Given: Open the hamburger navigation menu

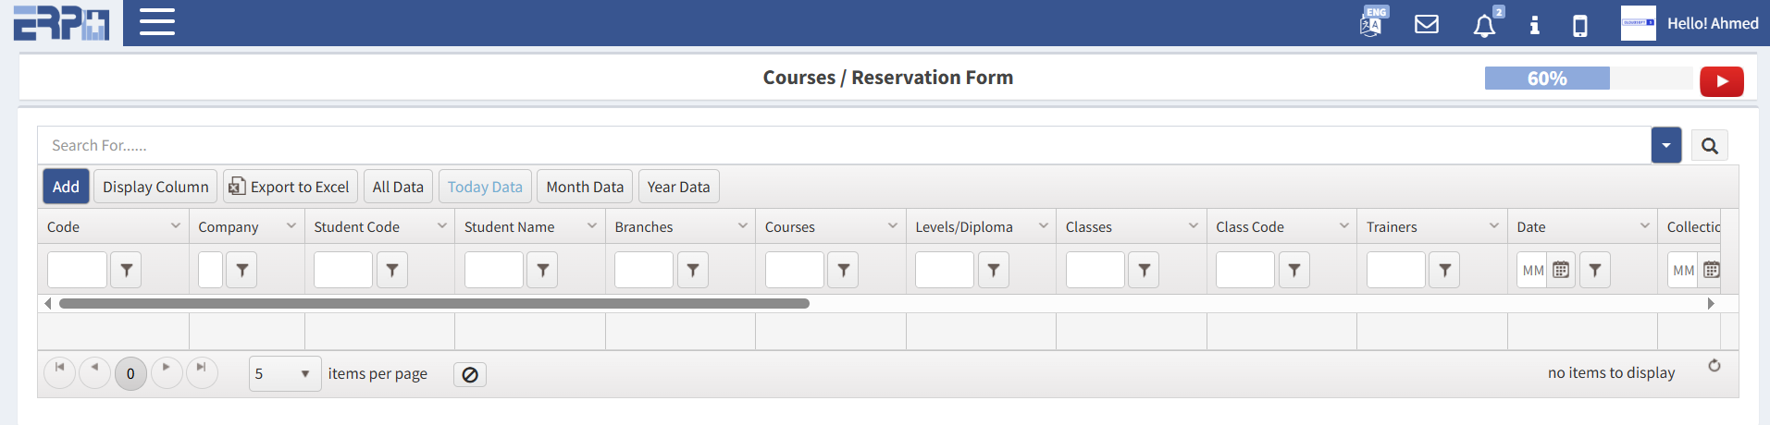Looking at the screenshot, I should pos(157,22).
